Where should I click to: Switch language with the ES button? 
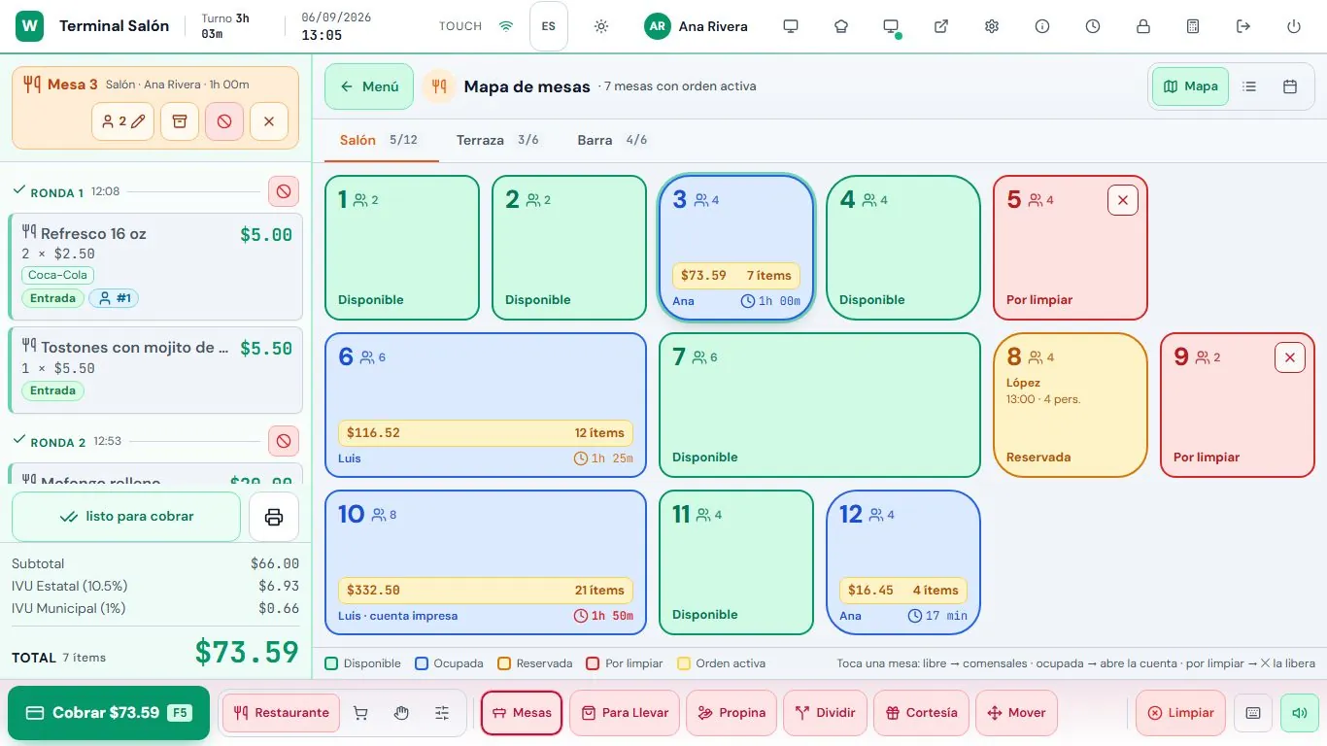click(x=549, y=26)
